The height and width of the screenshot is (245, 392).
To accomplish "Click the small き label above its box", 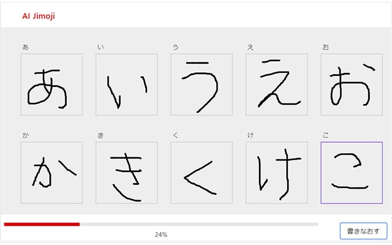I will coord(100,135).
